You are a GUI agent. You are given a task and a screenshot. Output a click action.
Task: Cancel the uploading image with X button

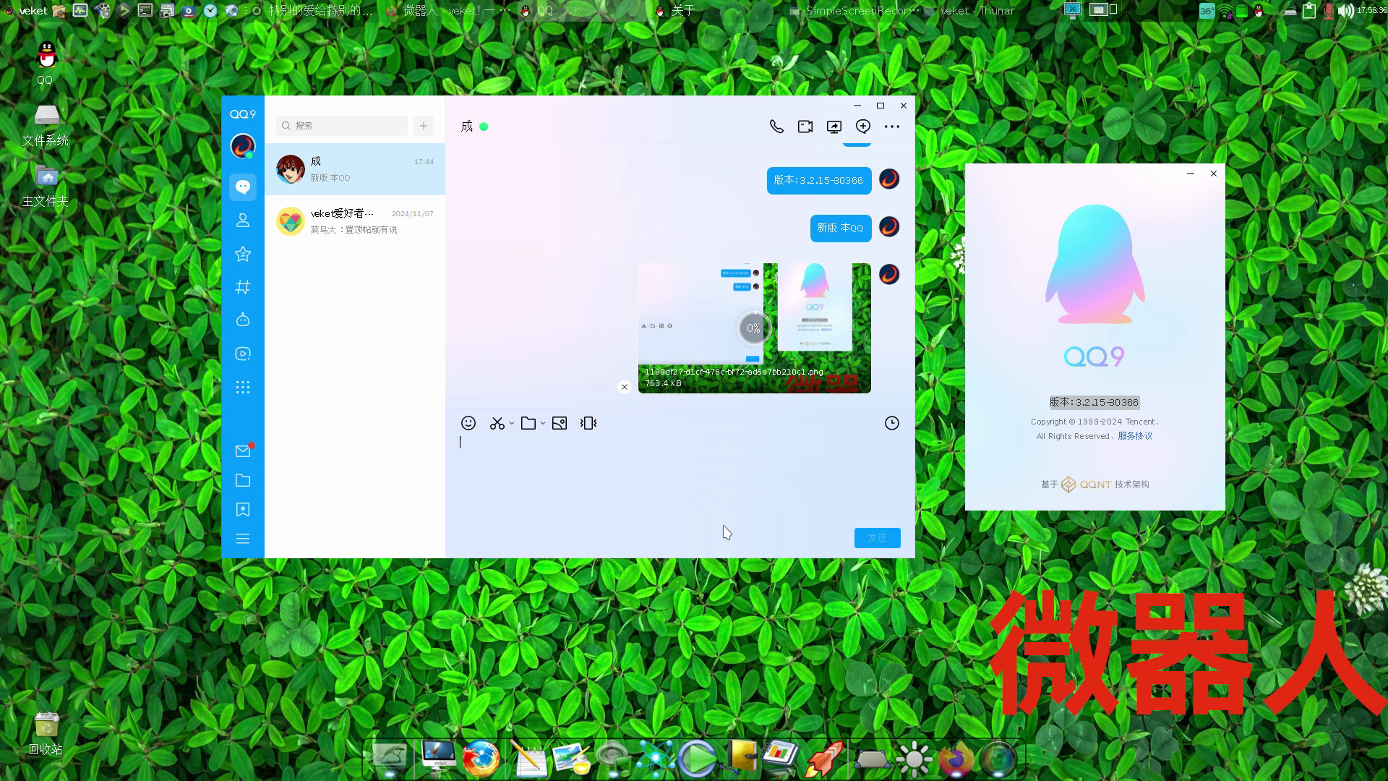[625, 387]
